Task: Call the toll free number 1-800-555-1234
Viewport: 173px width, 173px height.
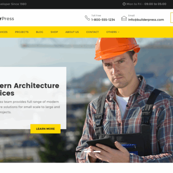Action: (103, 20)
